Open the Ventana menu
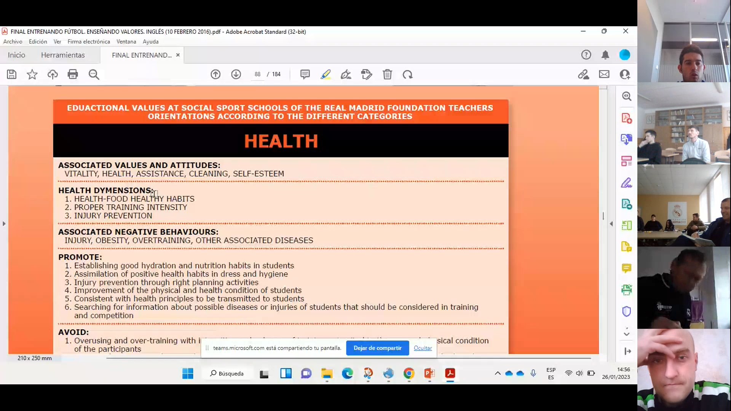This screenshot has height=411, width=731. (x=126, y=41)
